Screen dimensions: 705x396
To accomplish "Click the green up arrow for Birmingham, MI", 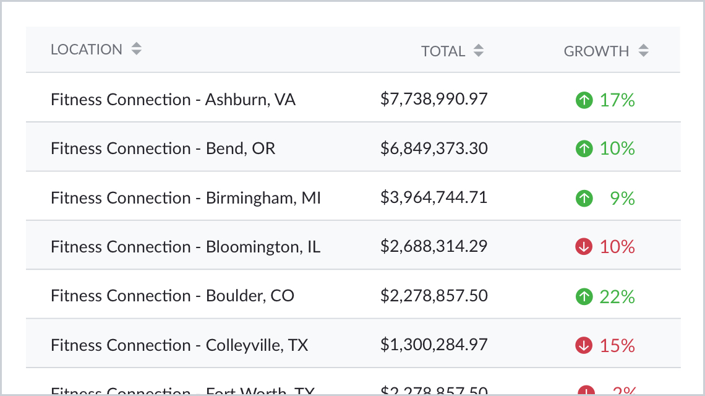I will [x=584, y=198].
